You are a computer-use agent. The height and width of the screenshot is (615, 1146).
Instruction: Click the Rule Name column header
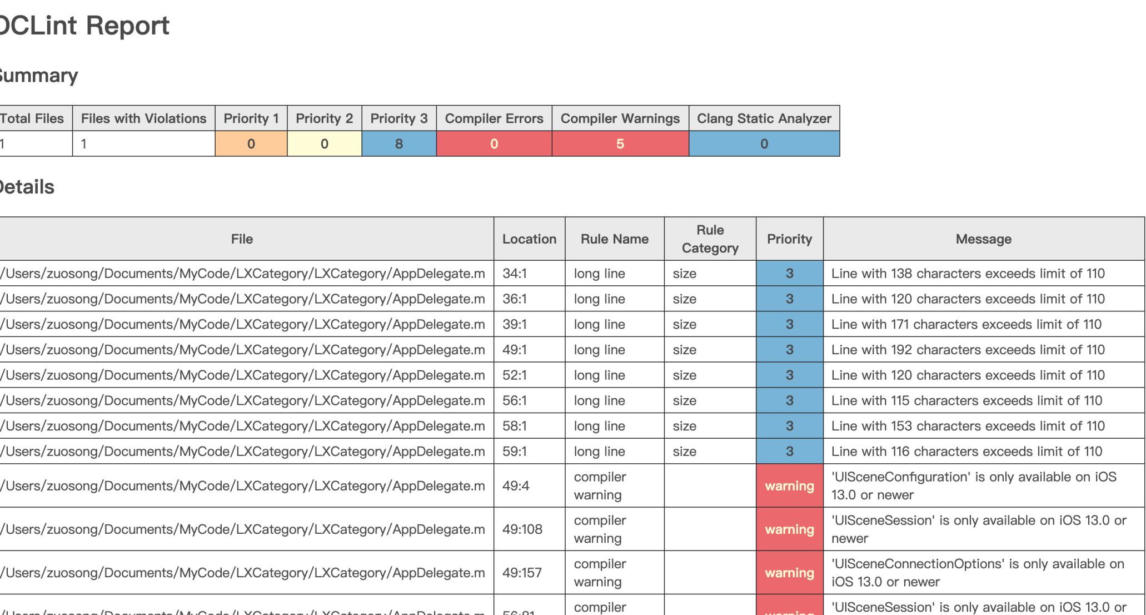pyautogui.click(x=615, y=239)
